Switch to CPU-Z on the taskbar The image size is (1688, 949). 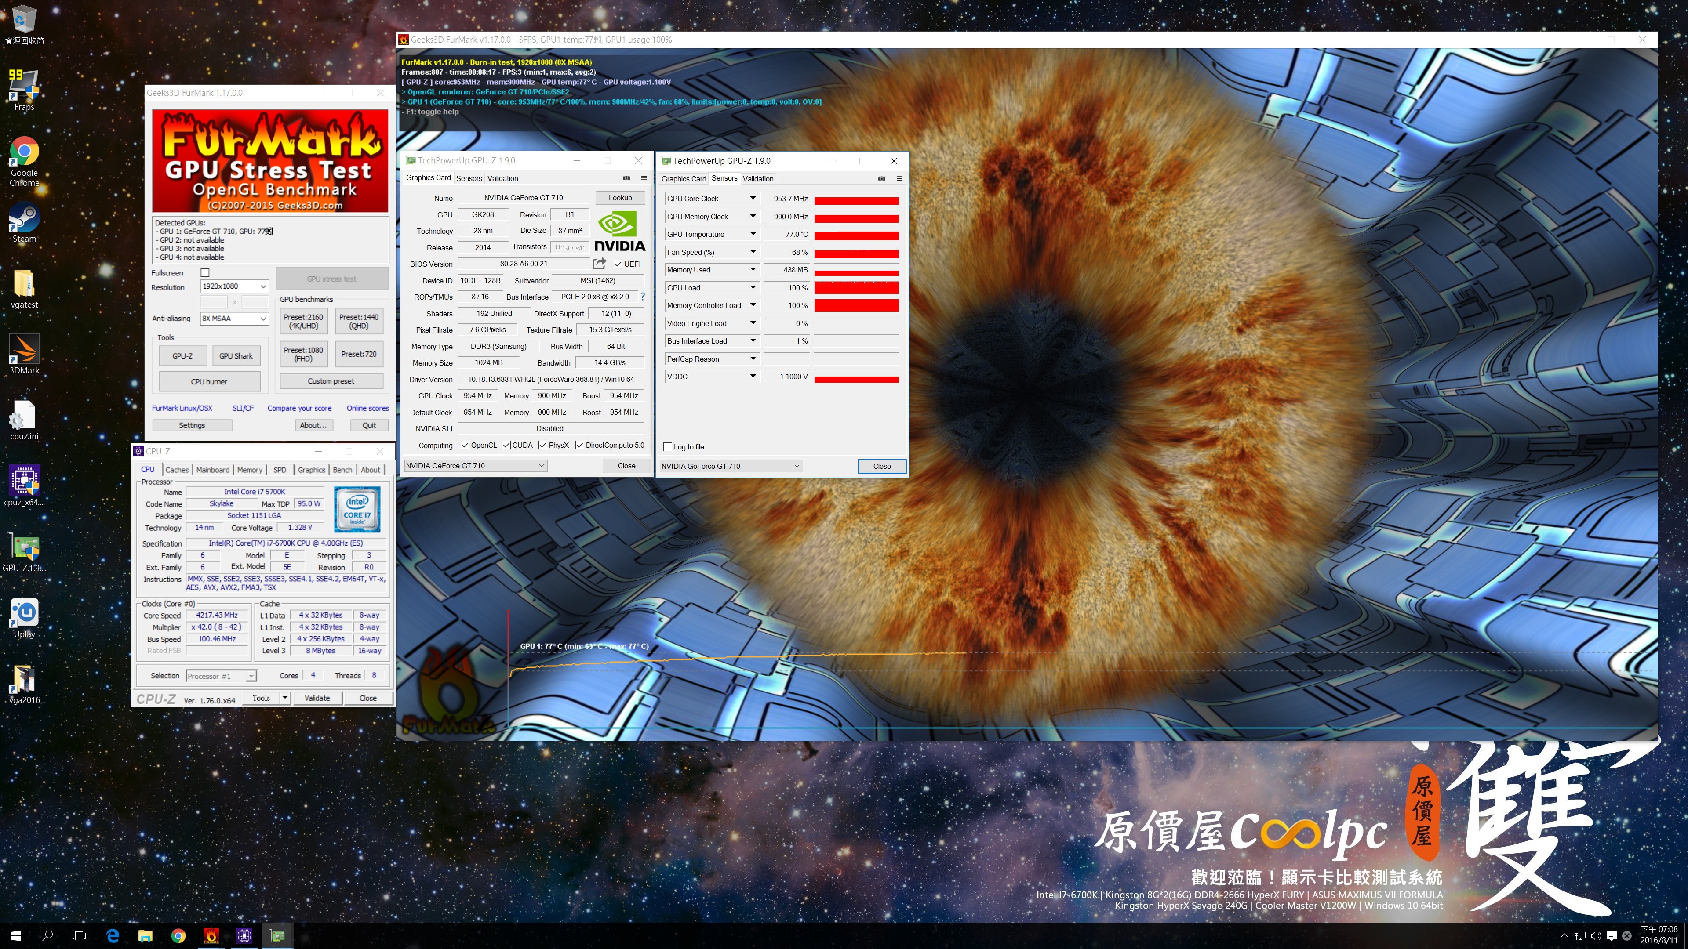[x=244, y=936]
